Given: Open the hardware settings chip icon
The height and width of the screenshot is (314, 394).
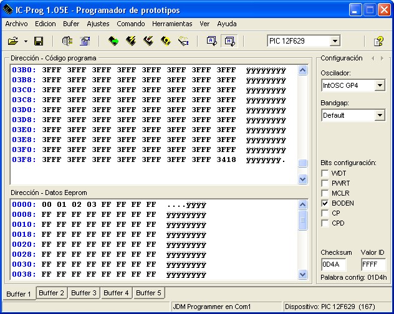Looking at the screenshot, I should 67,41.
